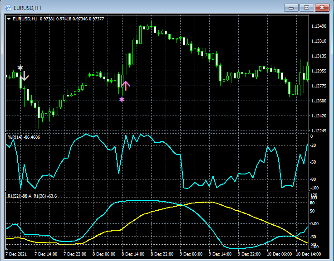
Task: Select the 8 Dec 14:00 time axis label
Action: tap(133, 254)
